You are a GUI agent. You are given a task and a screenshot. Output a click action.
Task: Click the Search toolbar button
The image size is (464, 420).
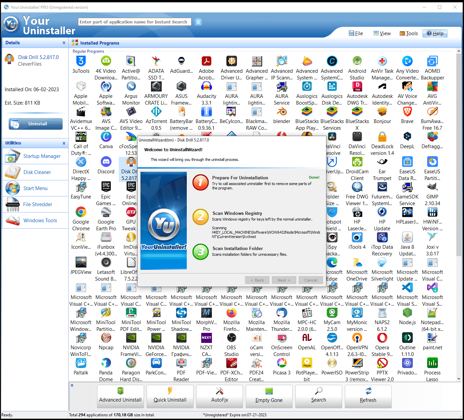[319, 397]
